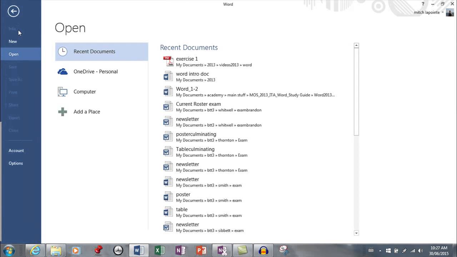Launch Internet Explorer from the taskbar

click(x=35, y=251)
